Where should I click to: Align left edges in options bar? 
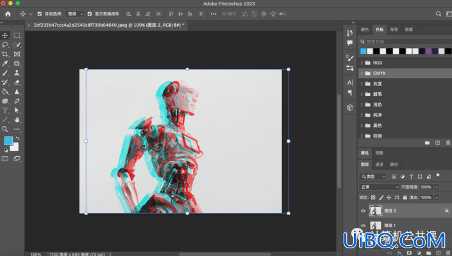(129, 14)
